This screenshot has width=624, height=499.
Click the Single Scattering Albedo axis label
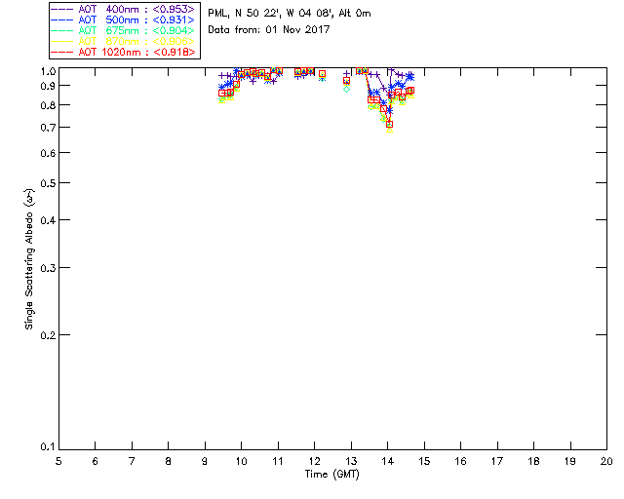[29, 258]
